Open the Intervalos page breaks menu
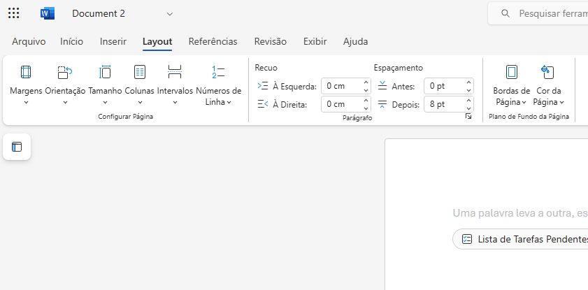This screenshot has height=290, width=588. 175,84
